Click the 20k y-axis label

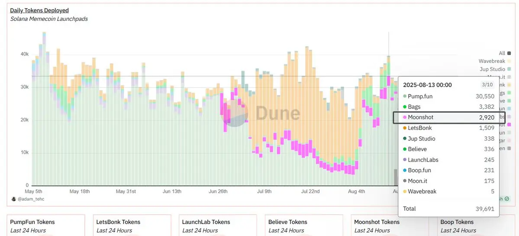pyautogui.click(x=24, y=120)
